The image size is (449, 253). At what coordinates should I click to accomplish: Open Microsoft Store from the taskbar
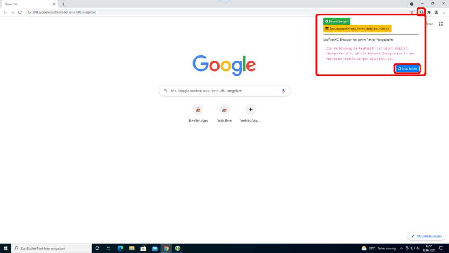click(143, 249)
